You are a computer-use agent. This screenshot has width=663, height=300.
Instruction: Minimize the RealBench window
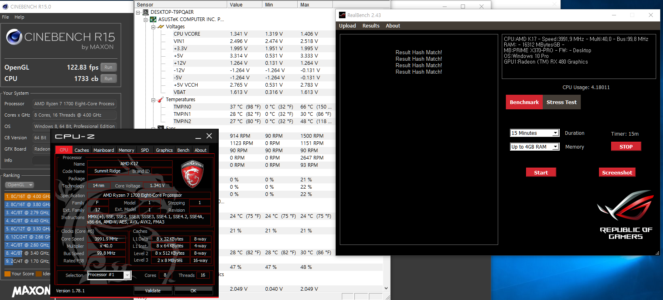point(614,15)
